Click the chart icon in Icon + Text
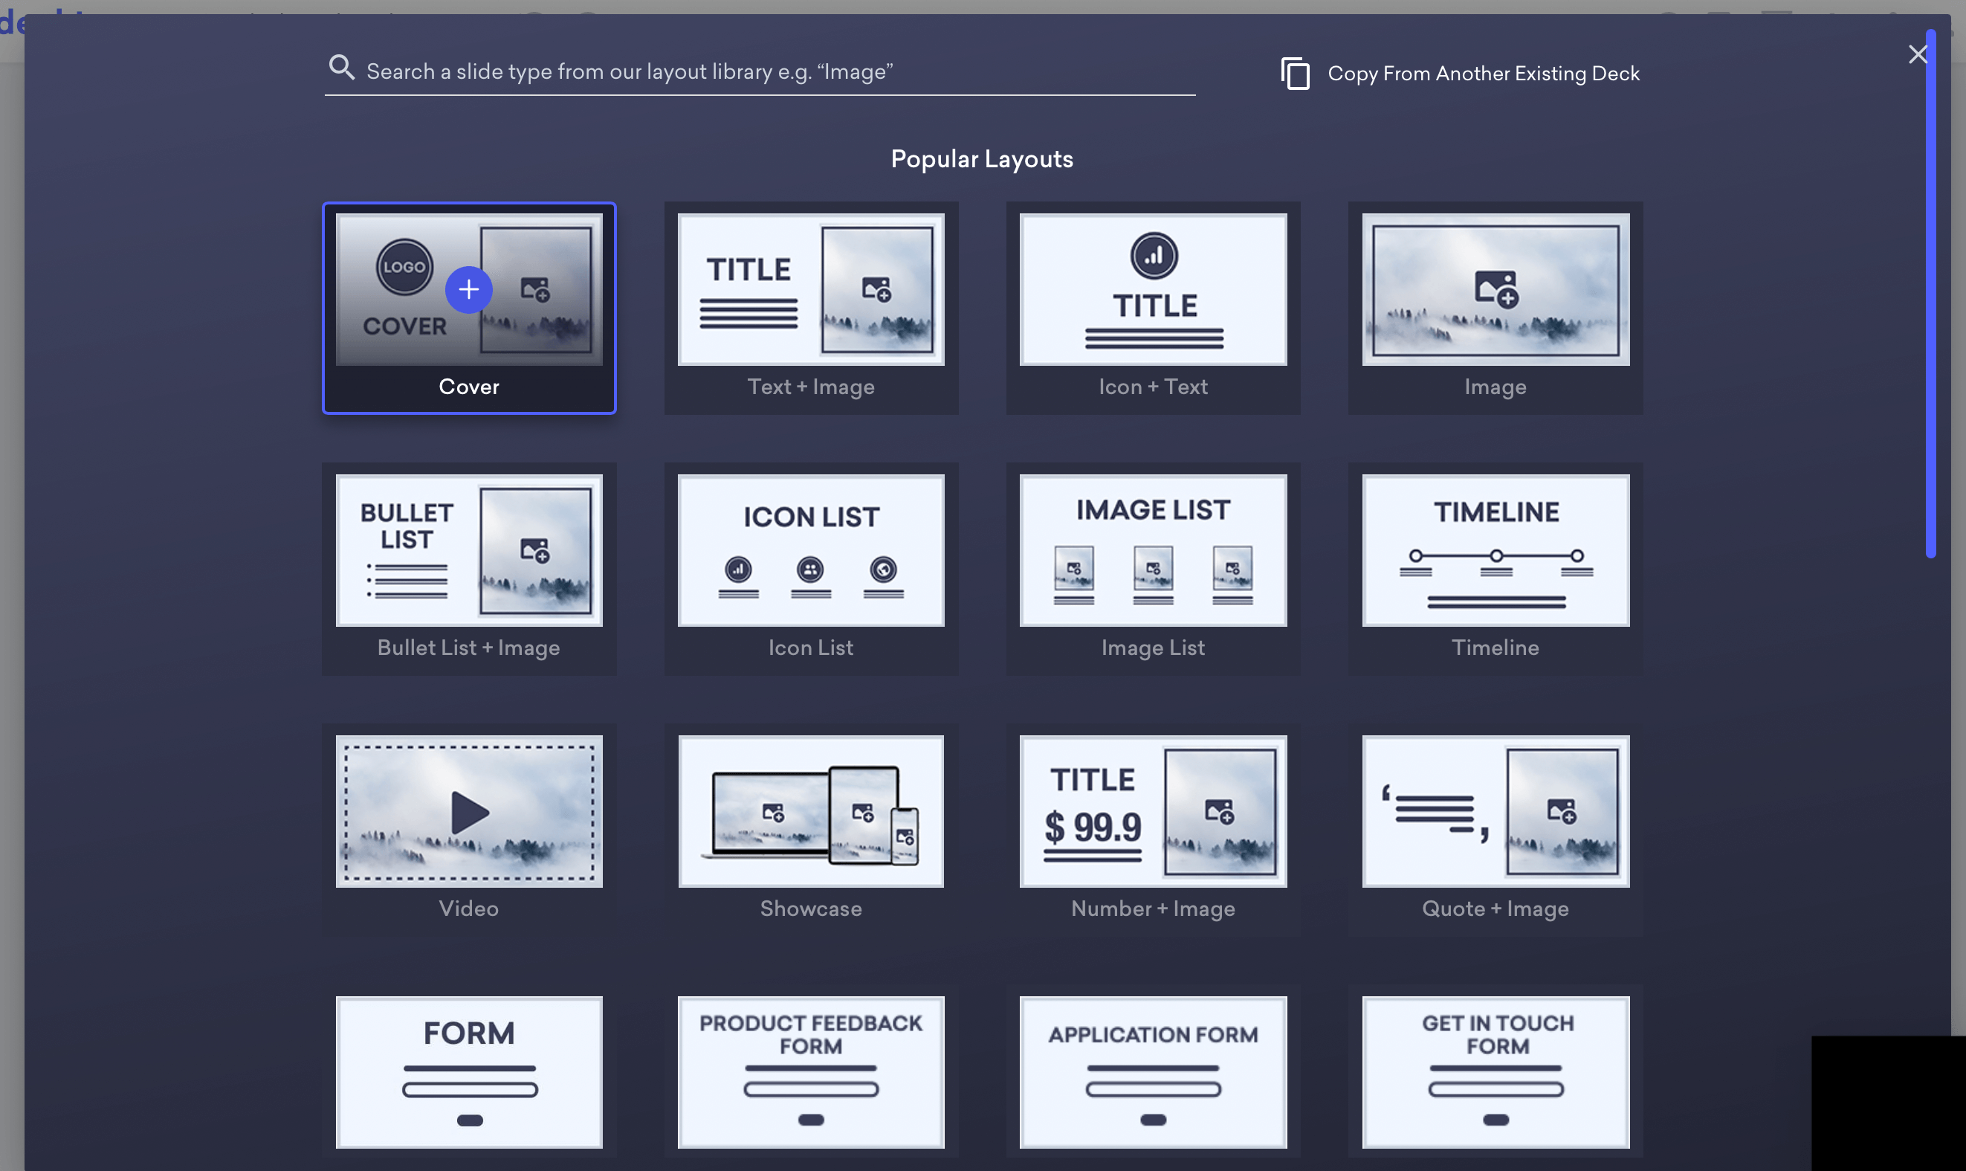 pos(1154,256)
